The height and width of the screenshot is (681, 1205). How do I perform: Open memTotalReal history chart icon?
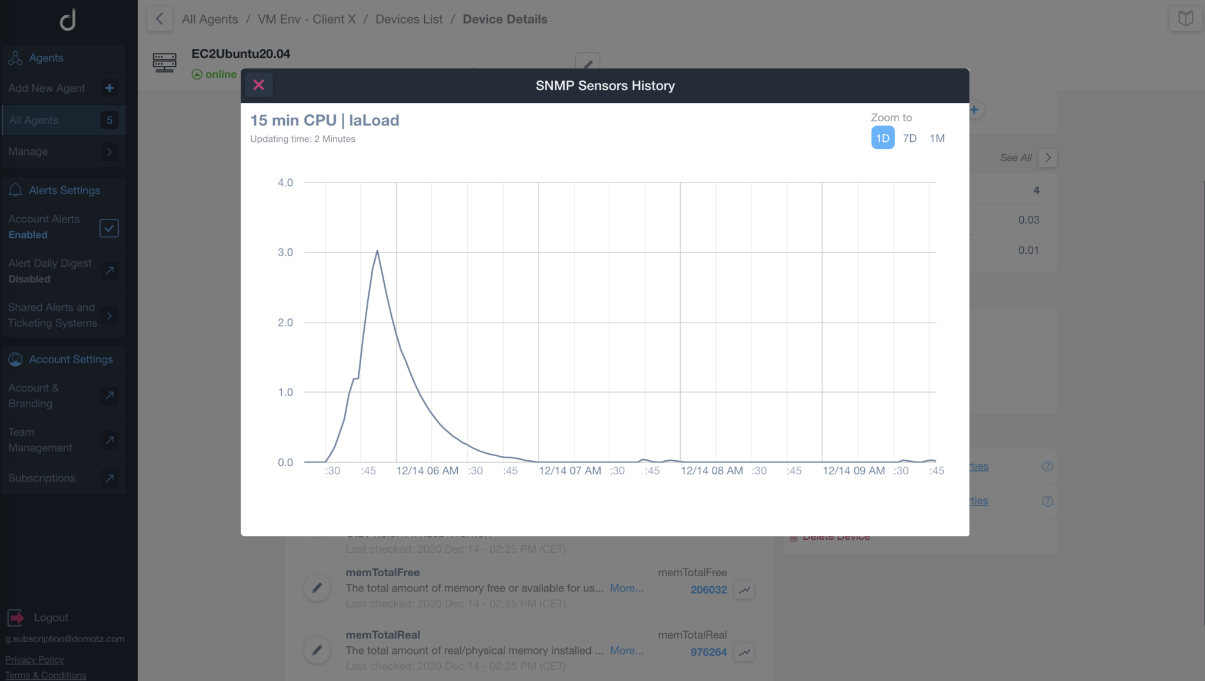[x=744, y=652]
